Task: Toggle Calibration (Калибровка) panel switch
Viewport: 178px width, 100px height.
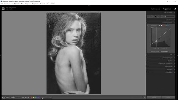Action: (x=147, y=72)
